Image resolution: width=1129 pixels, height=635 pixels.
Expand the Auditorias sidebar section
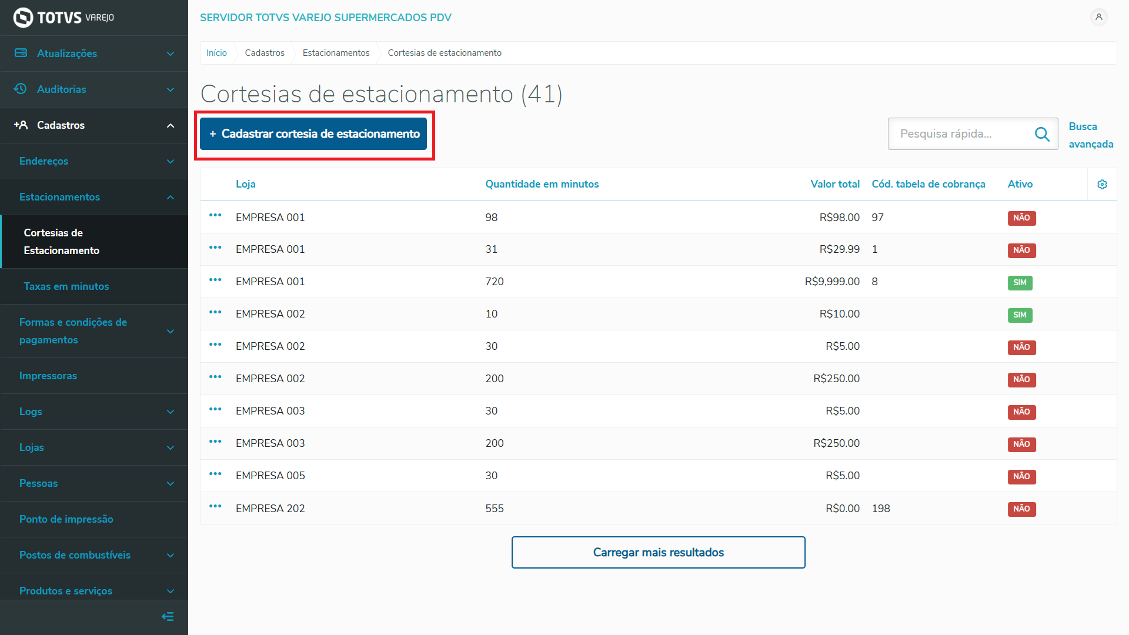coord(94,89)
